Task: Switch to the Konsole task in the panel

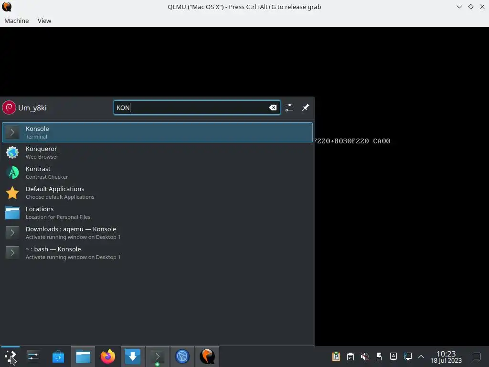Action: tap(158, 356)
